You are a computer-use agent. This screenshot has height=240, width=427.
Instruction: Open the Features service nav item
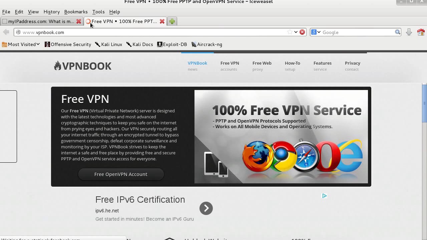click(322, 66)
